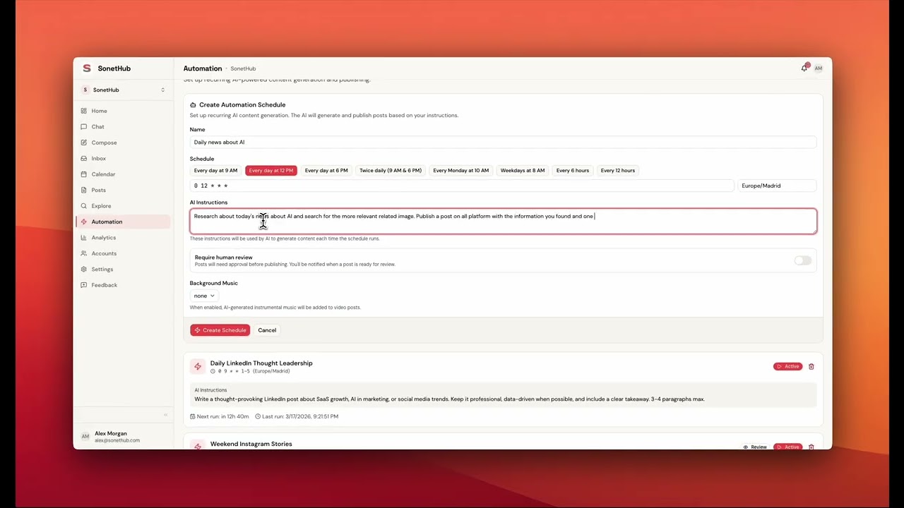Screen dimensions: 904x508
Task: Click Weekend Instagram Stories title
Action: 251,444
